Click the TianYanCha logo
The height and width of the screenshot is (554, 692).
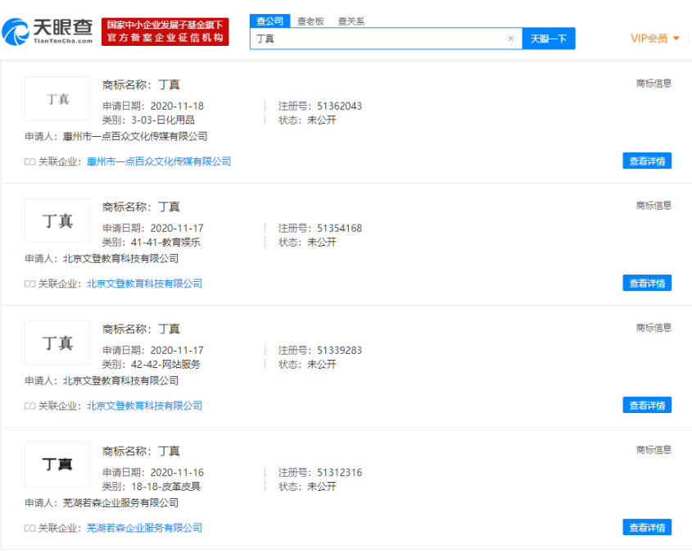(47, 31)
